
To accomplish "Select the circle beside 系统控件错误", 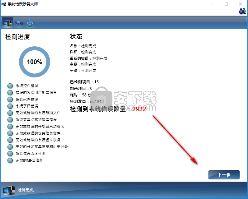I will pos(10,86).
